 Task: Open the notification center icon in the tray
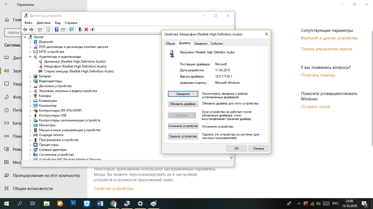364,203
